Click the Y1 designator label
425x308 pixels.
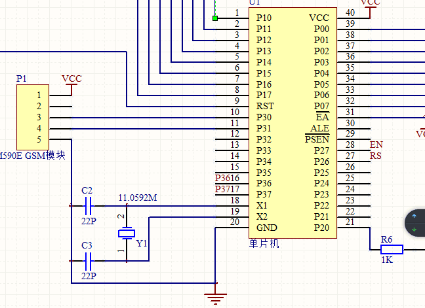(142, 244)
